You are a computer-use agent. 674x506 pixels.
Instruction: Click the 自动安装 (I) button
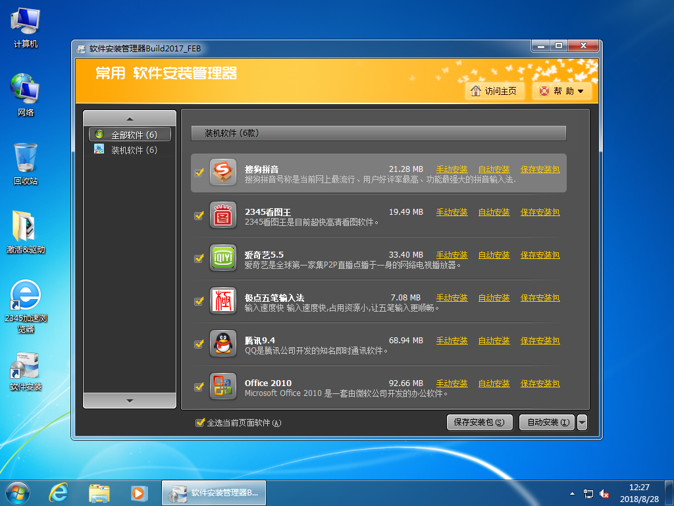pyautogui.click(x=547, y=422)
